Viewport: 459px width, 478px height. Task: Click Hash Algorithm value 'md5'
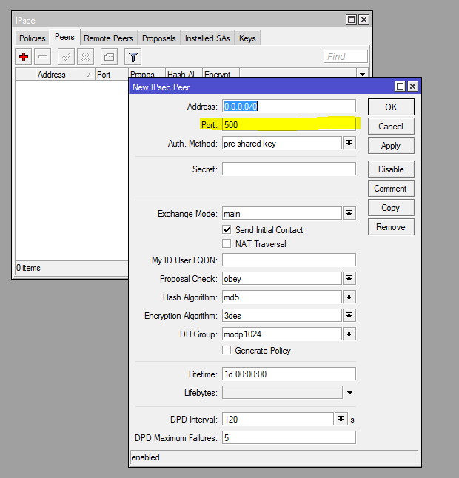282,297
